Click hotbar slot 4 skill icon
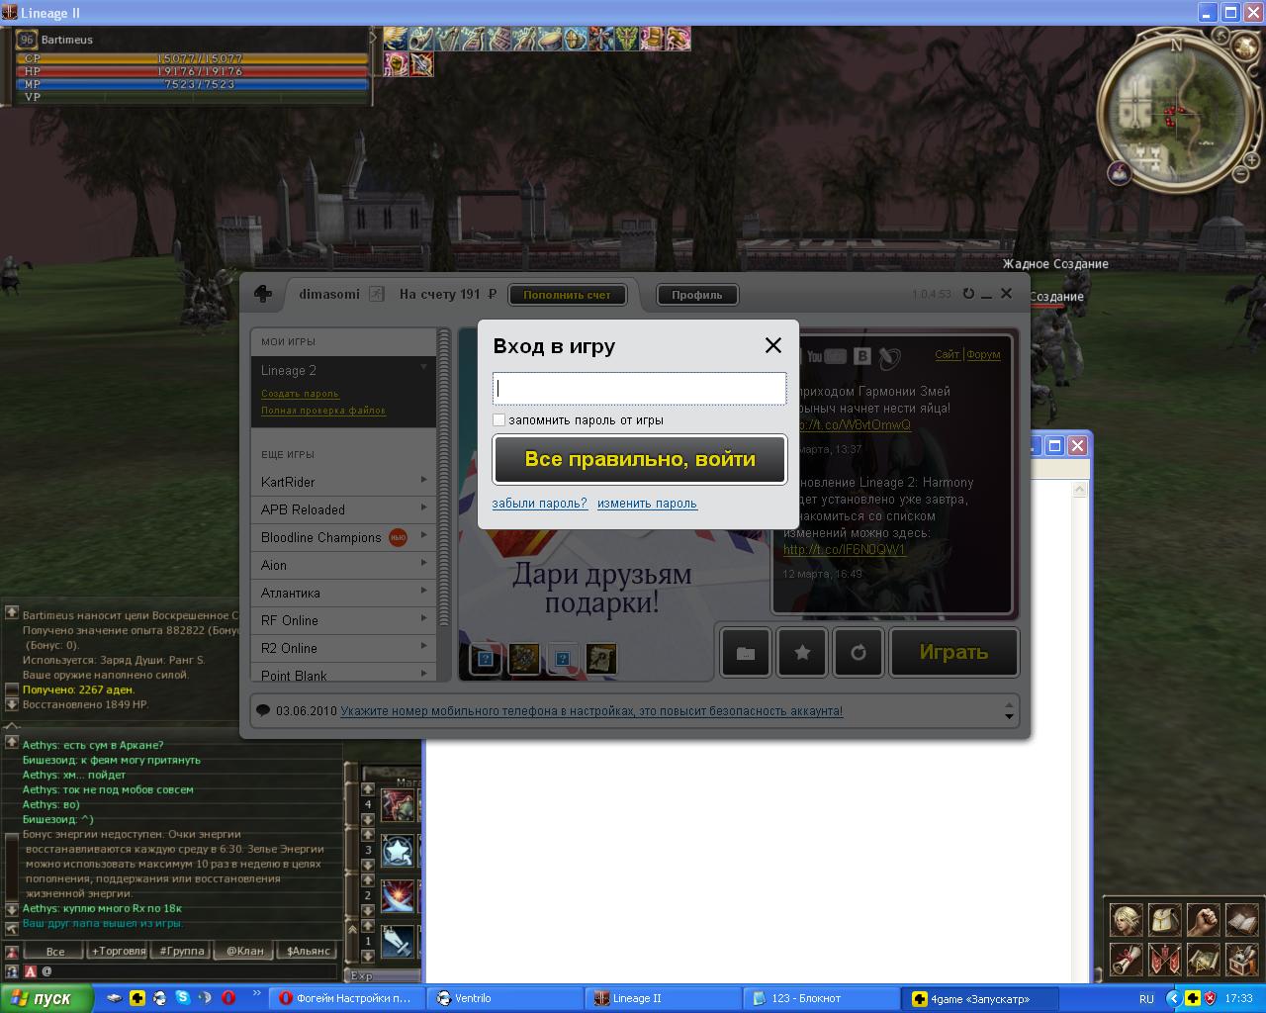The image size is (1266, 1013). point(398,806)
